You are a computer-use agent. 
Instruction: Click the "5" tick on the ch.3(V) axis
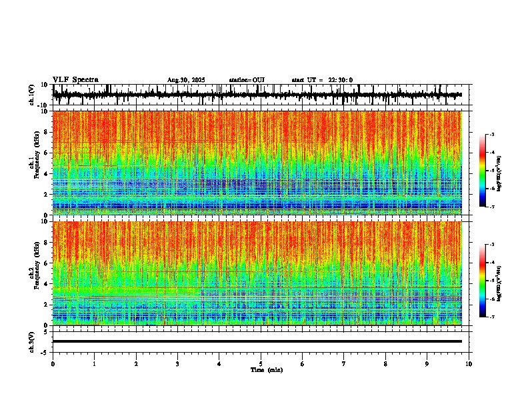point(47,332)
